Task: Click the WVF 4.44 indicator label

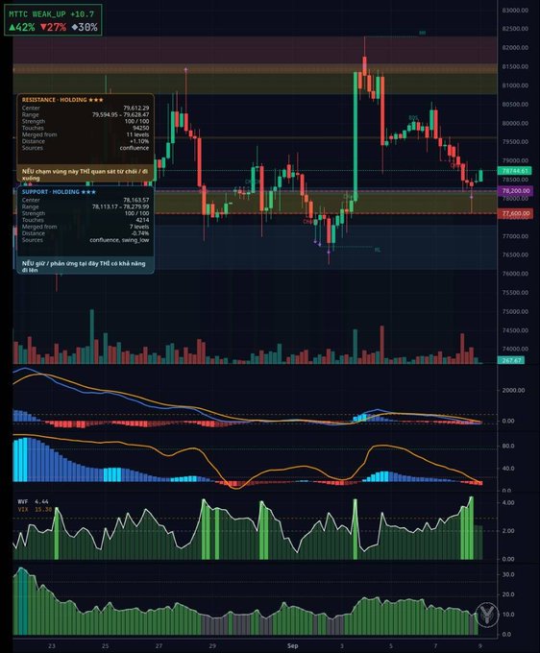Action: (34, 502)
